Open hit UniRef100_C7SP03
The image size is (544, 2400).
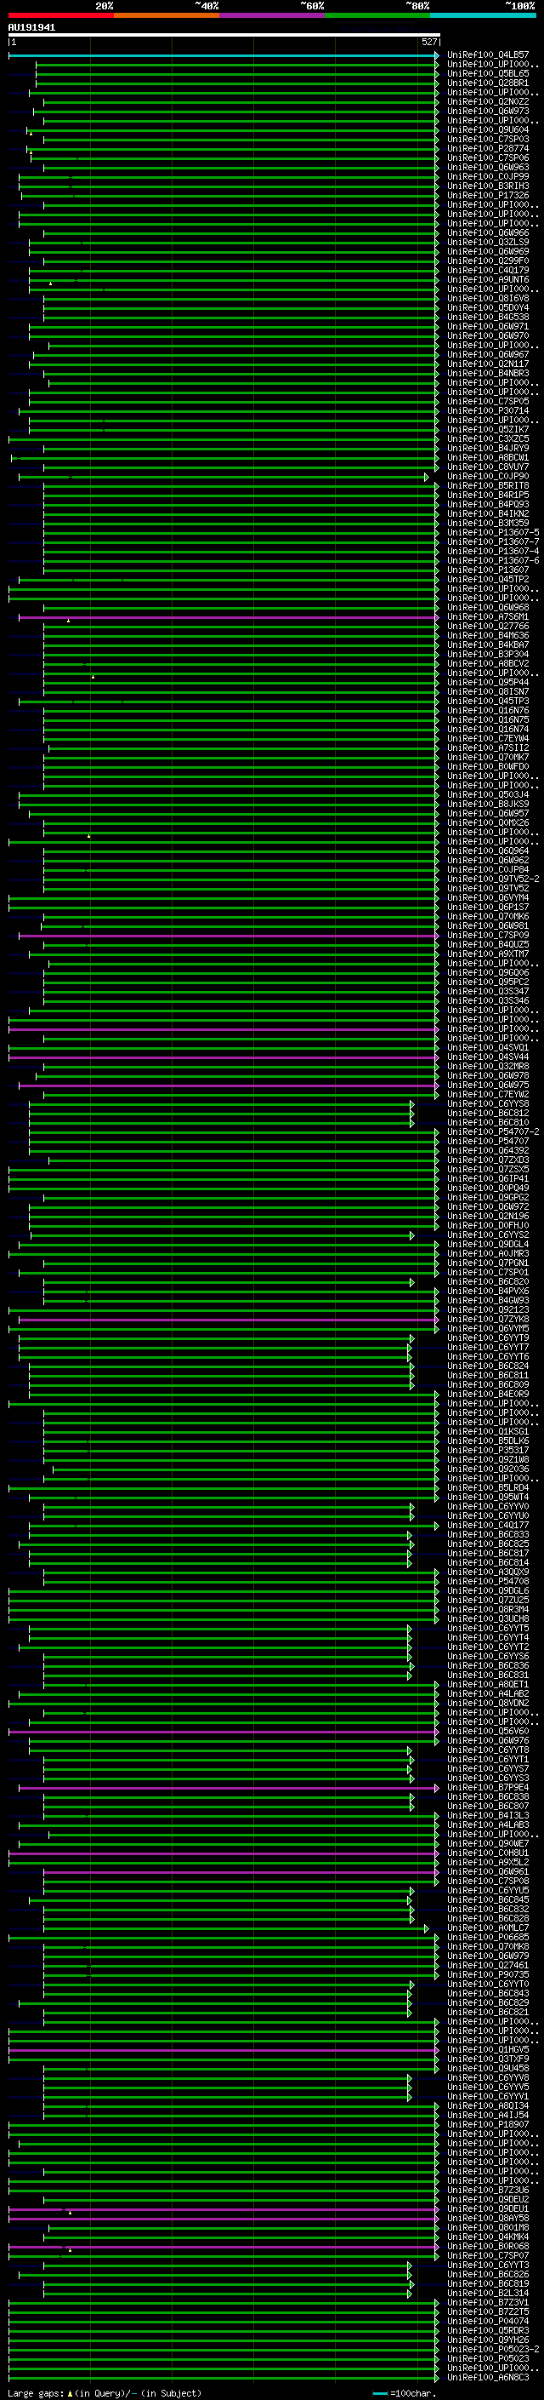488,139
